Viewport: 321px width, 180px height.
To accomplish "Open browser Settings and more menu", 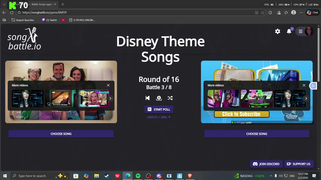I will (x=301, y=12).
